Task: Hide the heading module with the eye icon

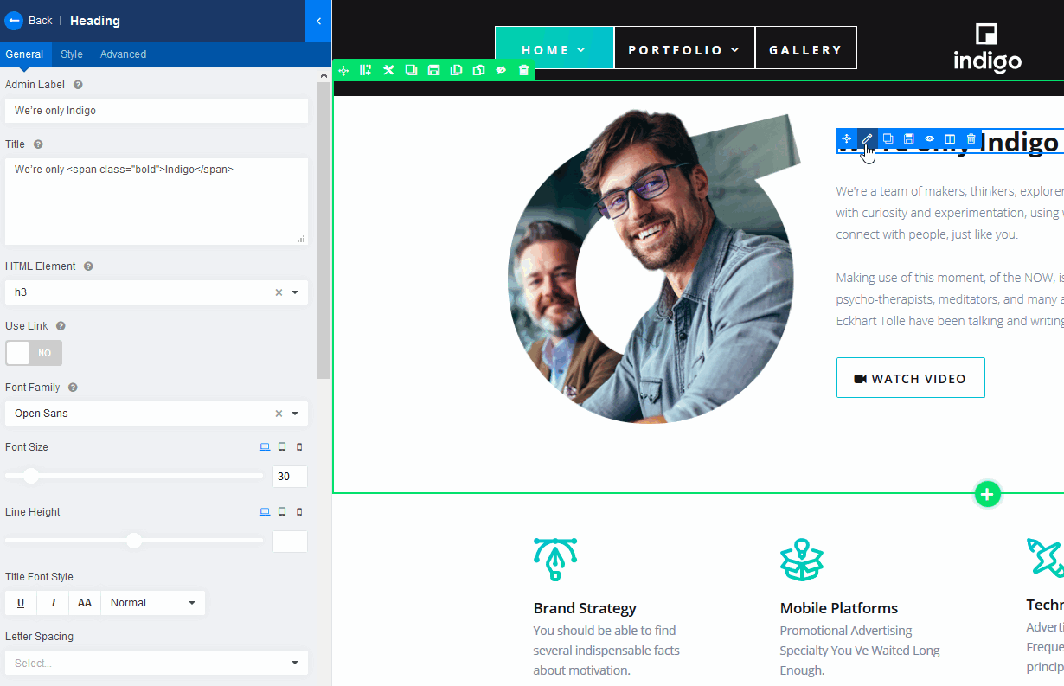Action: [x=929, y=138]
